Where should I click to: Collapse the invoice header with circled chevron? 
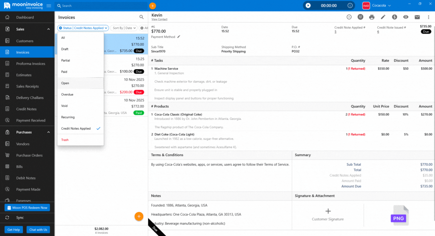click(x=350, y=17)
